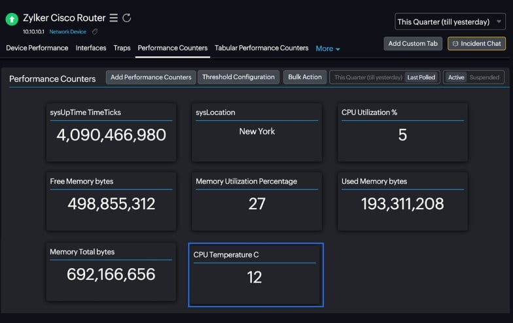513x323 pixels.
Task: Click the Add Custom Tab button
Action: (x=413, y=43)
